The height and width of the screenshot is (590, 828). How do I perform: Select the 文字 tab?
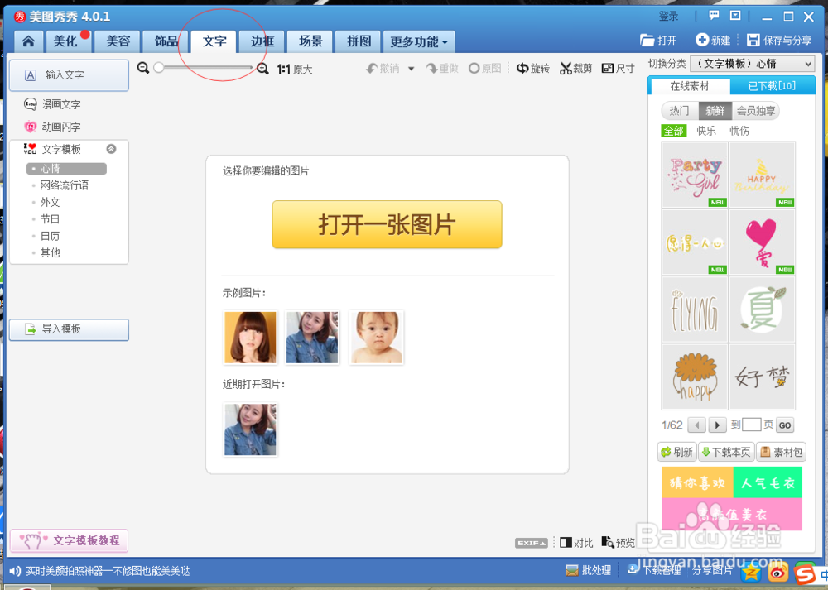pyautogui.click(x=214, y=41)
